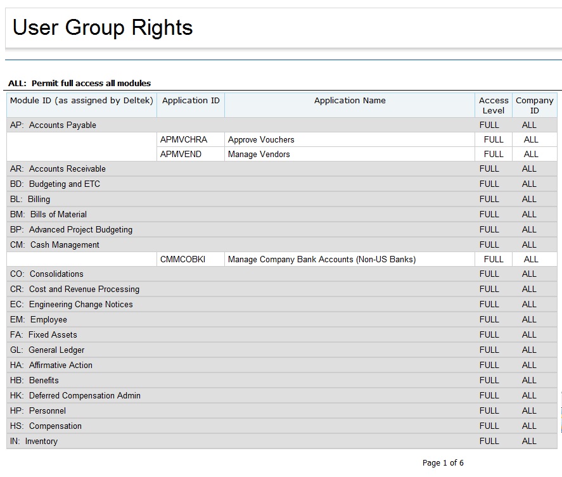Click the ALL: Permit full access heading
This screenshot has height=477, width=562.
[79, 84]
